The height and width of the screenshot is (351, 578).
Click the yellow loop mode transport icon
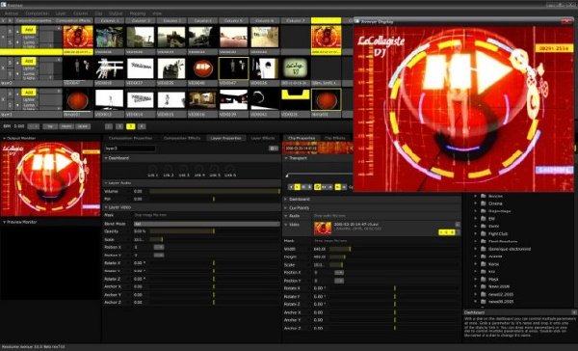(317, 187)
